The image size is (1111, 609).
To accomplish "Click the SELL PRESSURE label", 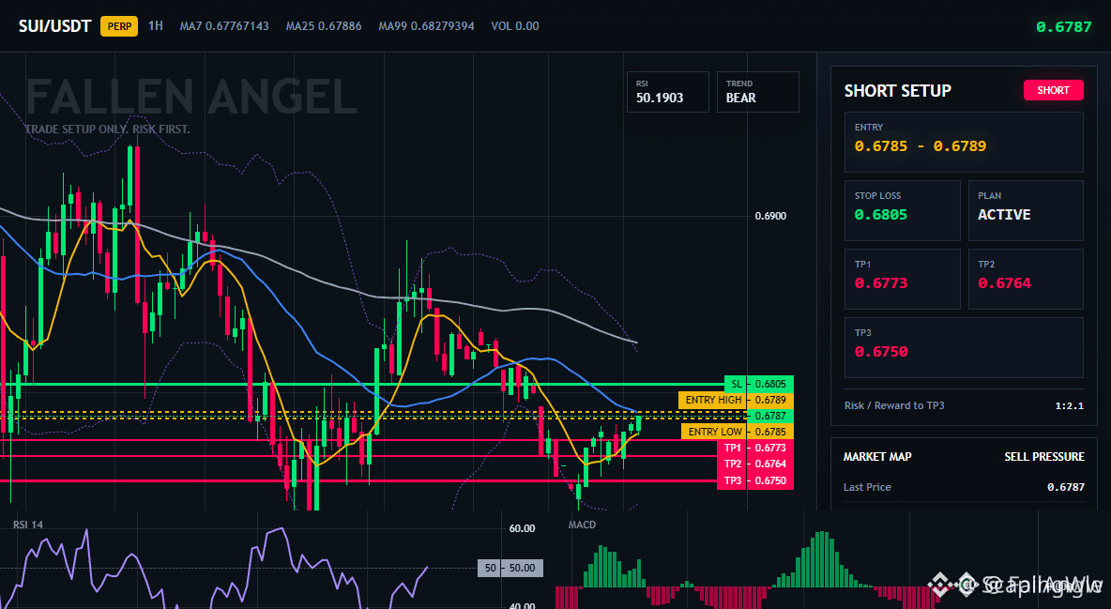I will [1044, 457].
